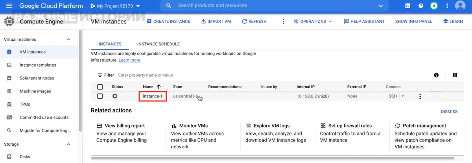Switch to the INSTANCE SCHEDULE tab
The height and width of the screenshot is (163, 472).
point(159,44)
